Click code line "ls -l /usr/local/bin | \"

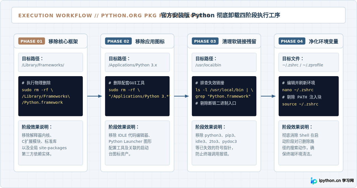click(x=224, y=90)
